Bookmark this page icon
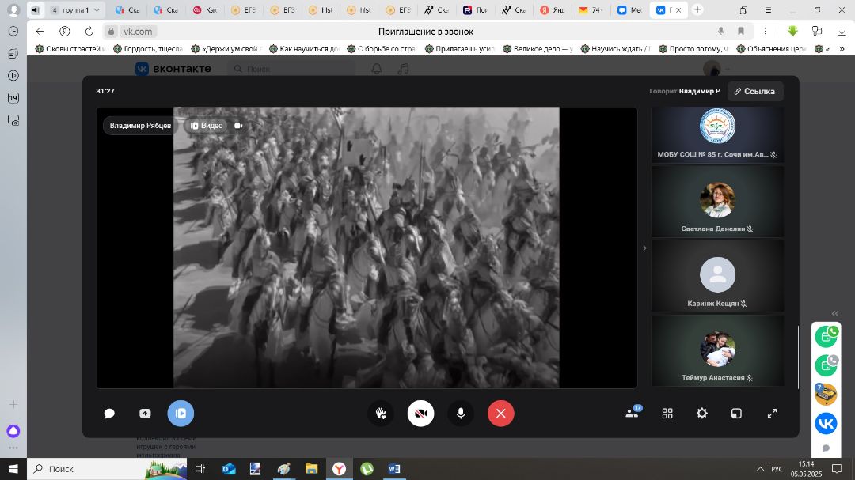Viewport: 855px width, 480px height. click(740, 31)
